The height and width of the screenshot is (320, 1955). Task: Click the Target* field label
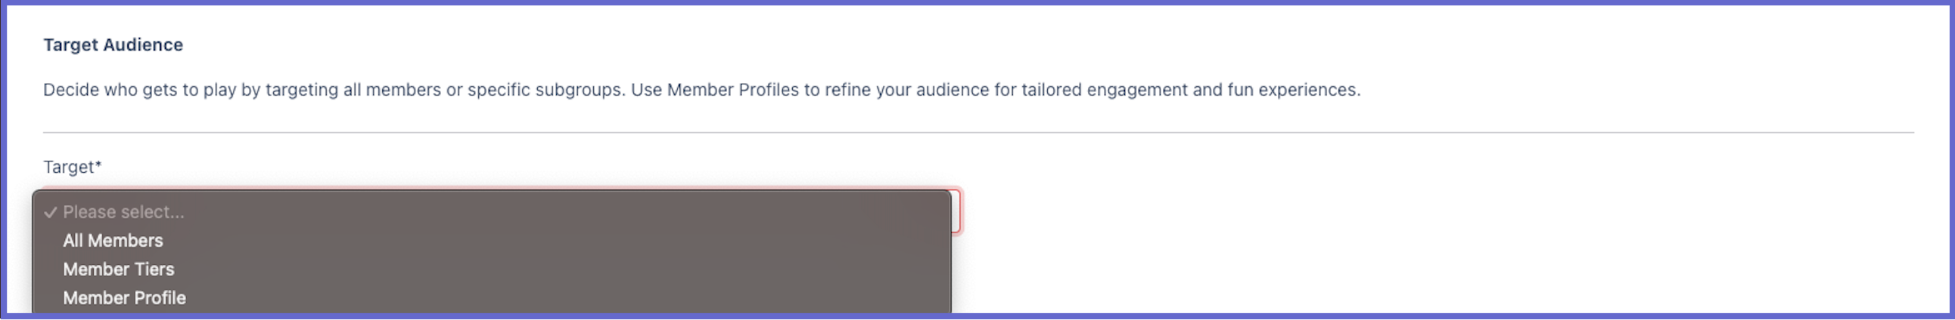point(72,168)
